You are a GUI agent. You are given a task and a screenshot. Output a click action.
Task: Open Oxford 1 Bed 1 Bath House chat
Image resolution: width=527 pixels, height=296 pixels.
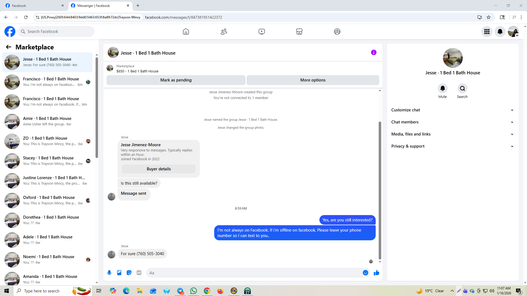coord(48,201)
